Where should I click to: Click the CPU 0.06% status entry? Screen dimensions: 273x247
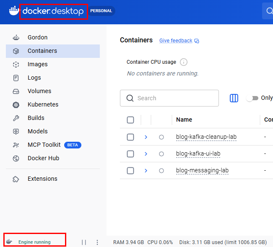point(160,242)
